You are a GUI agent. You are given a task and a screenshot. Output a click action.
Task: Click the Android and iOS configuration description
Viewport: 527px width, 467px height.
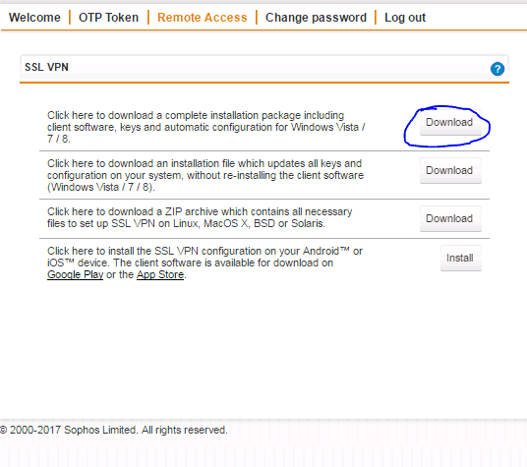(x=205, y=263)
